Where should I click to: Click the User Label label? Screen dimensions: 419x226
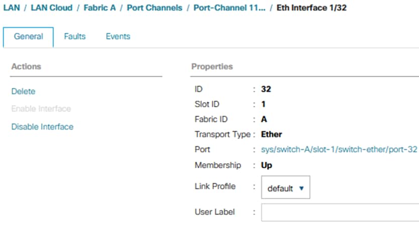coord(215,212)
